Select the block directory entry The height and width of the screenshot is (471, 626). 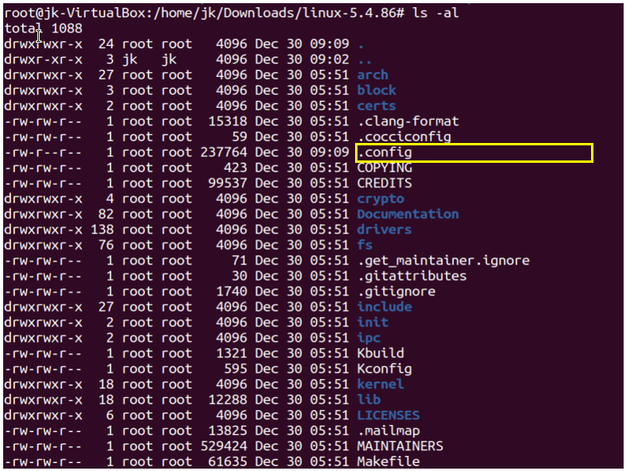377,91
